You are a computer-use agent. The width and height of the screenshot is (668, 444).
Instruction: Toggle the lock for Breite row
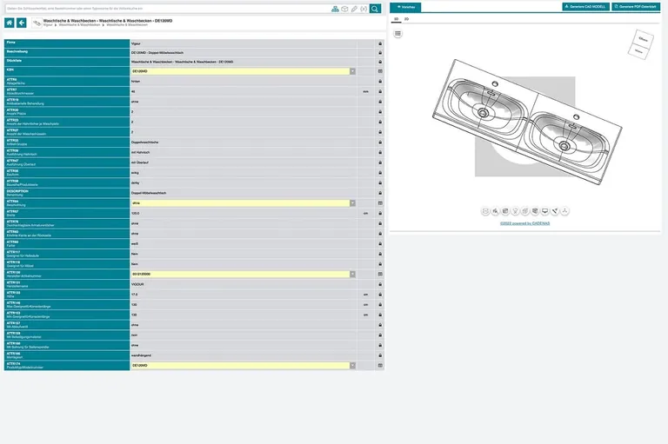click(x=380, y=213)
